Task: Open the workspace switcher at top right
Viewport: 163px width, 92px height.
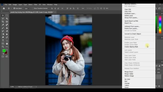Action: tap(160, 8)
